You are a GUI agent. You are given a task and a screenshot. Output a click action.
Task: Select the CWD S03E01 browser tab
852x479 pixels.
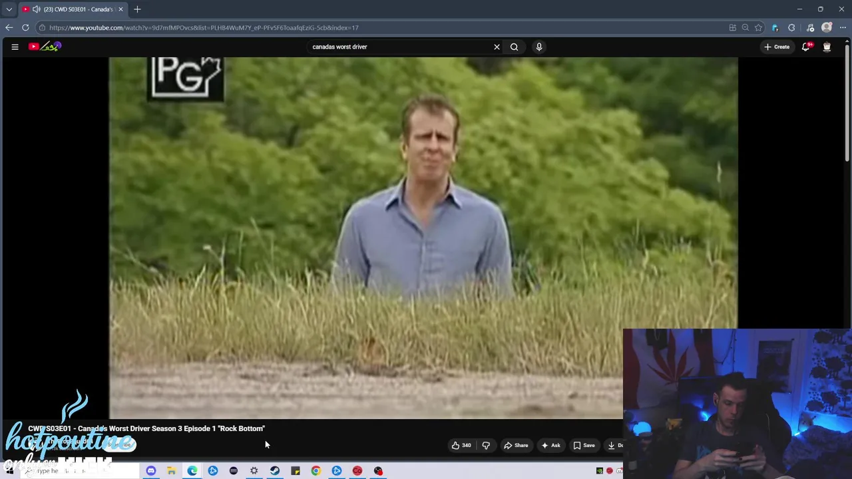73,9
